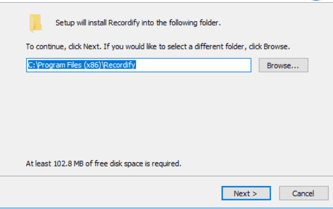Click the word Browse in the instruction sentence
This screenshot has height=209, width=333.
pyautogui.click(x=275, y=47)
